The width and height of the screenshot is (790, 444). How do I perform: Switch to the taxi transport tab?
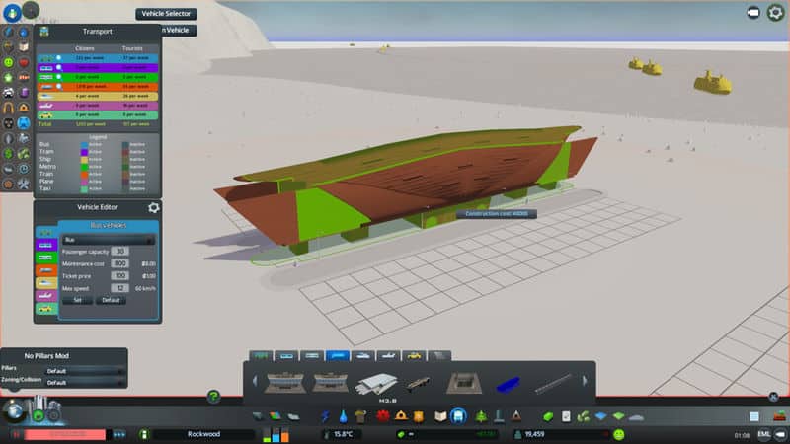415,355
